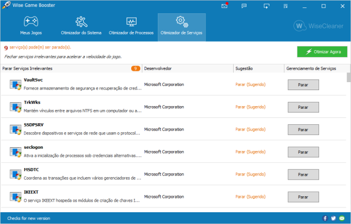The height and width of the screenshot is (224, 351).
Task: Stop the seclogon service with Parar
Action: tap(303, 152)
